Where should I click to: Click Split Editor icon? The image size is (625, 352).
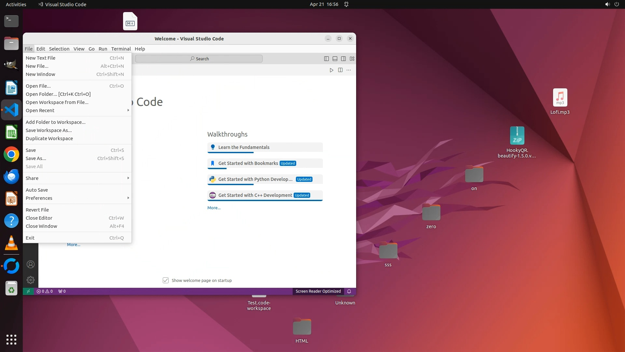pyautogui.click(x=340, y=70)
